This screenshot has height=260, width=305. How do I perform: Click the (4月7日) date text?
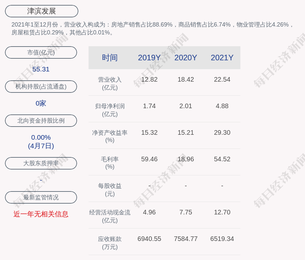pyautogui.click(x=41, y=146)
